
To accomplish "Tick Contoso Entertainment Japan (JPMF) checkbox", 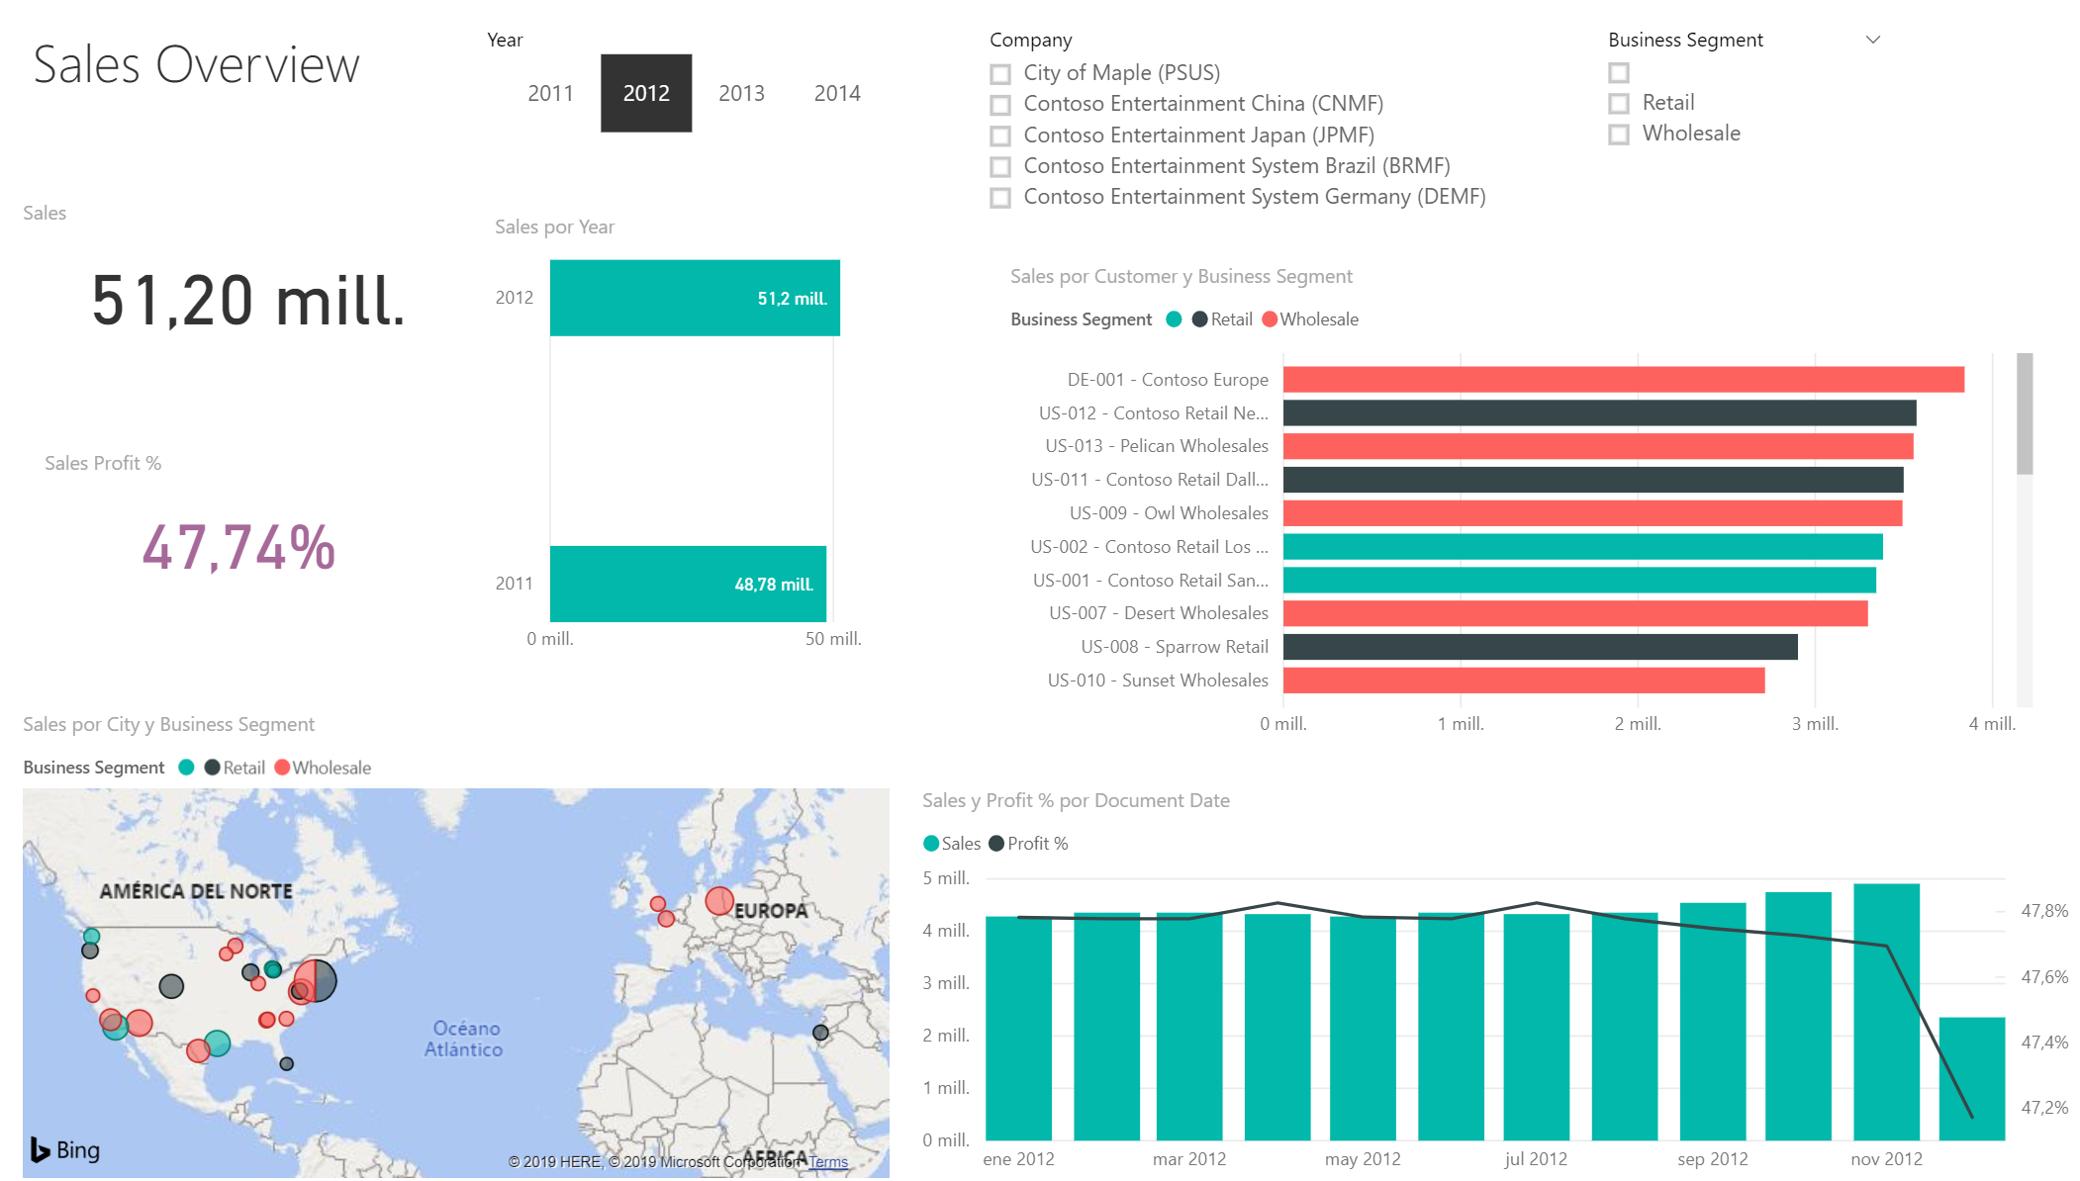I will [x=1000, y=136].
